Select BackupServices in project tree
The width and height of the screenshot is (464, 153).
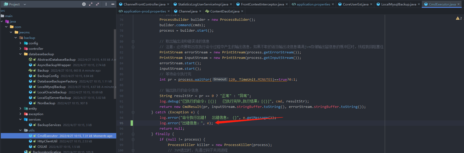(49, 125)
